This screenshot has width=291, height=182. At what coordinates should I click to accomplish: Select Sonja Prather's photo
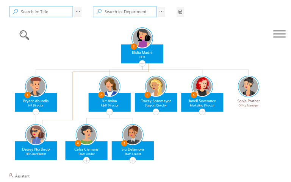point(249,86)
